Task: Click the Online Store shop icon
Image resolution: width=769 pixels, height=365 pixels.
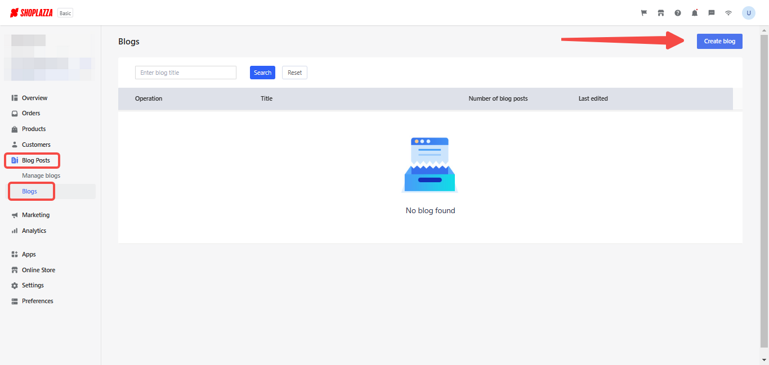Action: [15, 270]
